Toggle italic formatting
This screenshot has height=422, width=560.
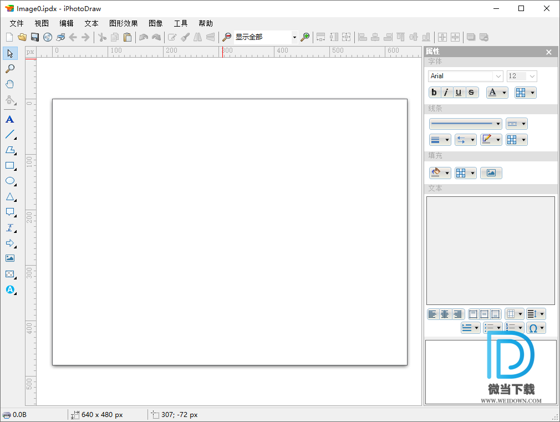[447, 93]
